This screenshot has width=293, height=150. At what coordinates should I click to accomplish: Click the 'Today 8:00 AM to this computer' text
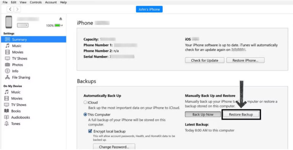pos(210,131)
